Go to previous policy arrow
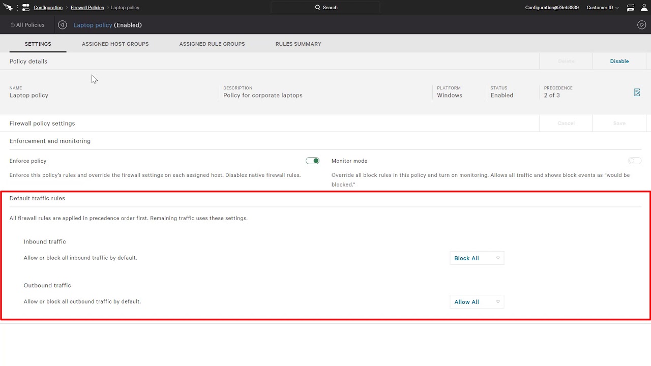The image size is (651, 366). click(x=63, y=25)
